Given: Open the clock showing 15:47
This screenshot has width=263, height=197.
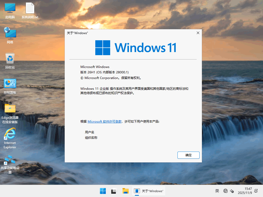Looking at the screenshot, I should coord(245,191).
